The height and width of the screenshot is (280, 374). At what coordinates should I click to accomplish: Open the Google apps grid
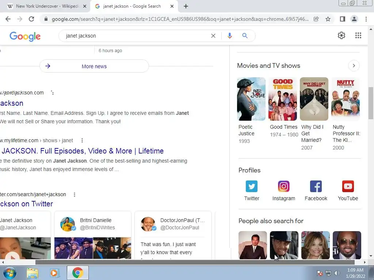(358, 35)
